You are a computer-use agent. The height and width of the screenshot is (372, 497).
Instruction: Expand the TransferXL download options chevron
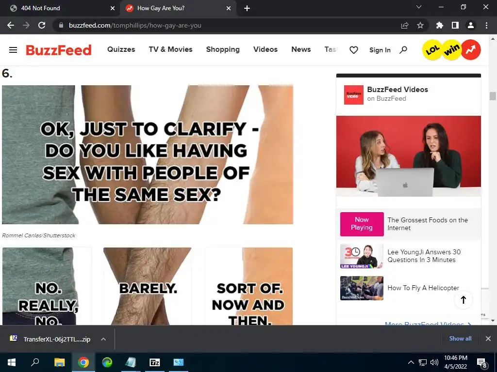(103, 339)
